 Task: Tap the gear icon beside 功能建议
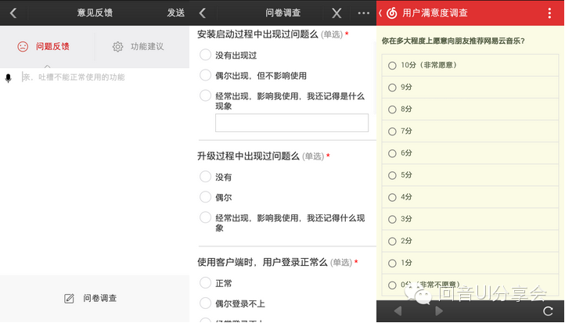pos(117,46)
